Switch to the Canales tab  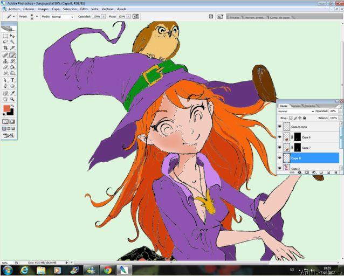pyautogui.click(x=296, y=106)
